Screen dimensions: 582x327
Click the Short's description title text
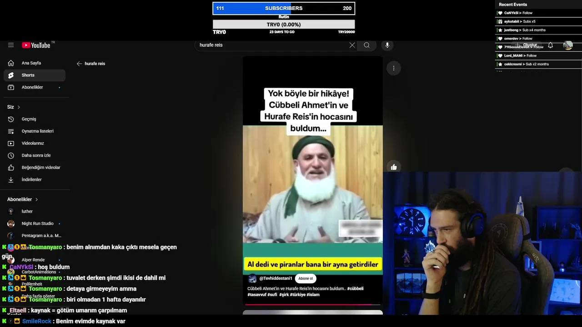point(296,288)
